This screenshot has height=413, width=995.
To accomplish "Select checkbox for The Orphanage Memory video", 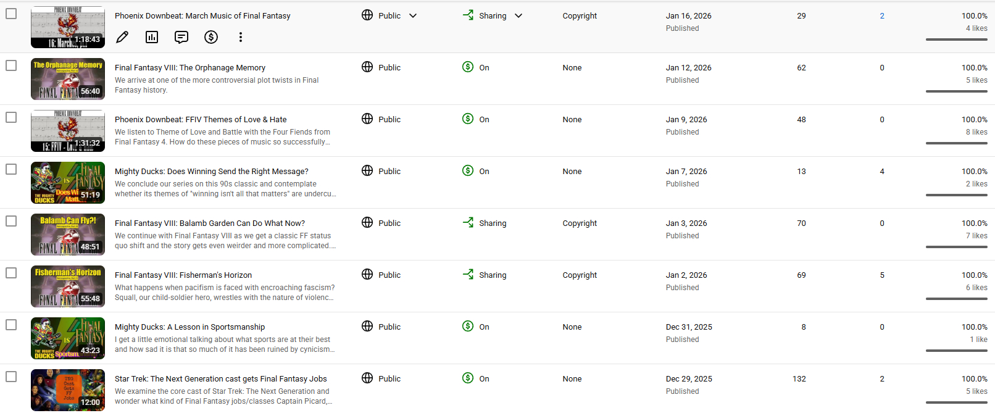I will click(11, 65).
